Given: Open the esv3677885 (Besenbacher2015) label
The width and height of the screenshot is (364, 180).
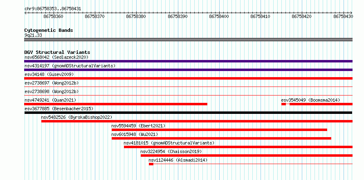Looking at the screenshot, I should pyautogui.click(x=59, y=109).
